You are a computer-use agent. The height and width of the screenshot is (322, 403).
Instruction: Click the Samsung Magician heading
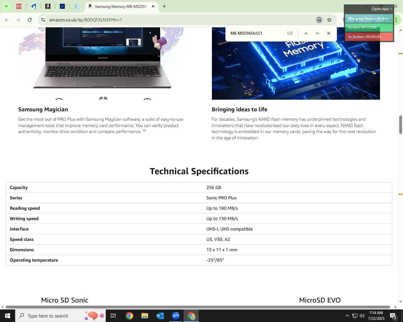pos(43,109)
